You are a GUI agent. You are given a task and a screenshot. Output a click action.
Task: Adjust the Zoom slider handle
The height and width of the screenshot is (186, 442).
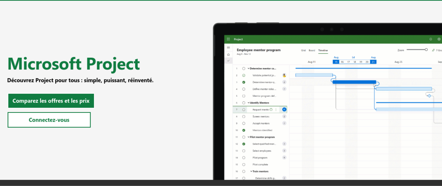click(426, 50)
